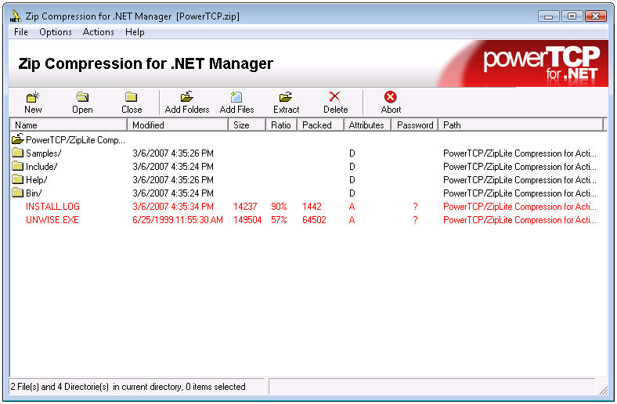Abort the current operation
This screenshot has width=617, height=404.
pyautogui.click(x=391, y=103)
